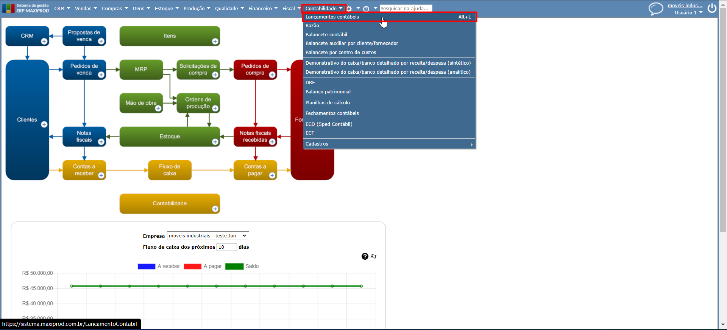Click the refresh icon above the chart
The image size is (727, 330).
pos(374,256)
